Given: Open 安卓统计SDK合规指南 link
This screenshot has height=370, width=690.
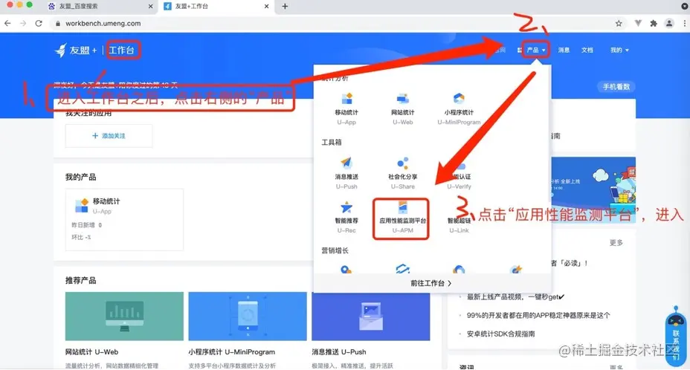Looking at the screenshot, I should coord(501,334).
